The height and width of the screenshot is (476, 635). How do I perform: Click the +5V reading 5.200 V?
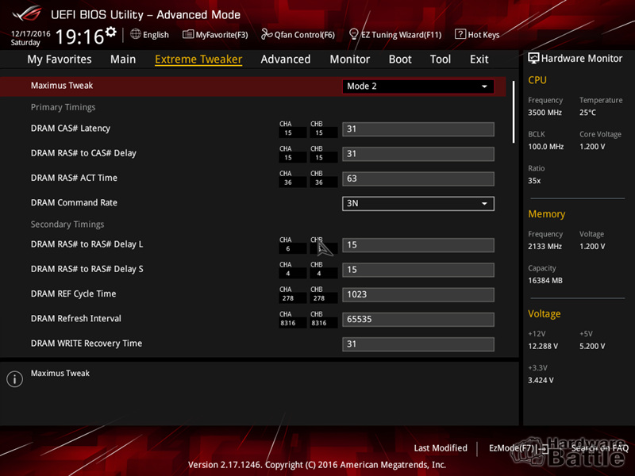pos(592,346)
